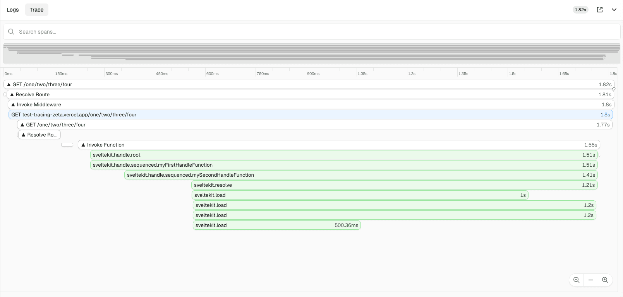The height and width of the screenshot is (297, 623).
Task: Select the GET test-tracing-zeta.vercel.app span
Action: [310, 115]
